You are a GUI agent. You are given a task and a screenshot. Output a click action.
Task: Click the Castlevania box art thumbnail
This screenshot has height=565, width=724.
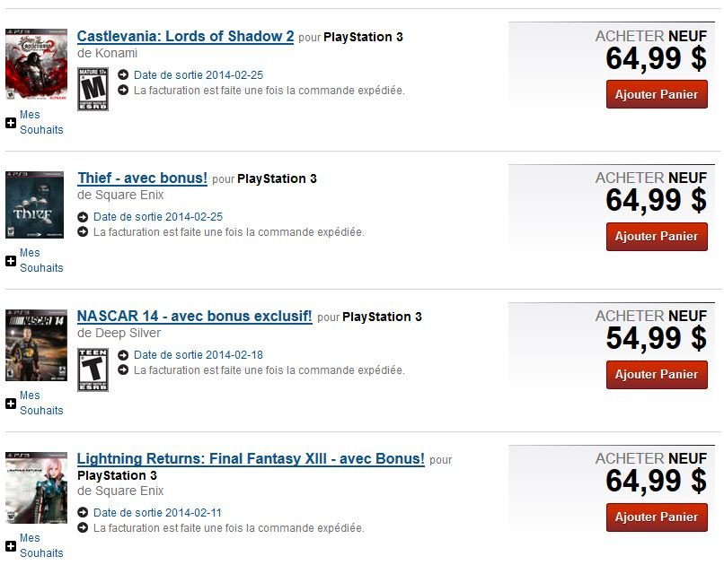coord(36,64)
